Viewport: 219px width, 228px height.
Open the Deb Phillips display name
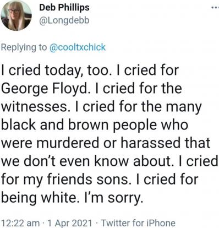click(64, 8)
